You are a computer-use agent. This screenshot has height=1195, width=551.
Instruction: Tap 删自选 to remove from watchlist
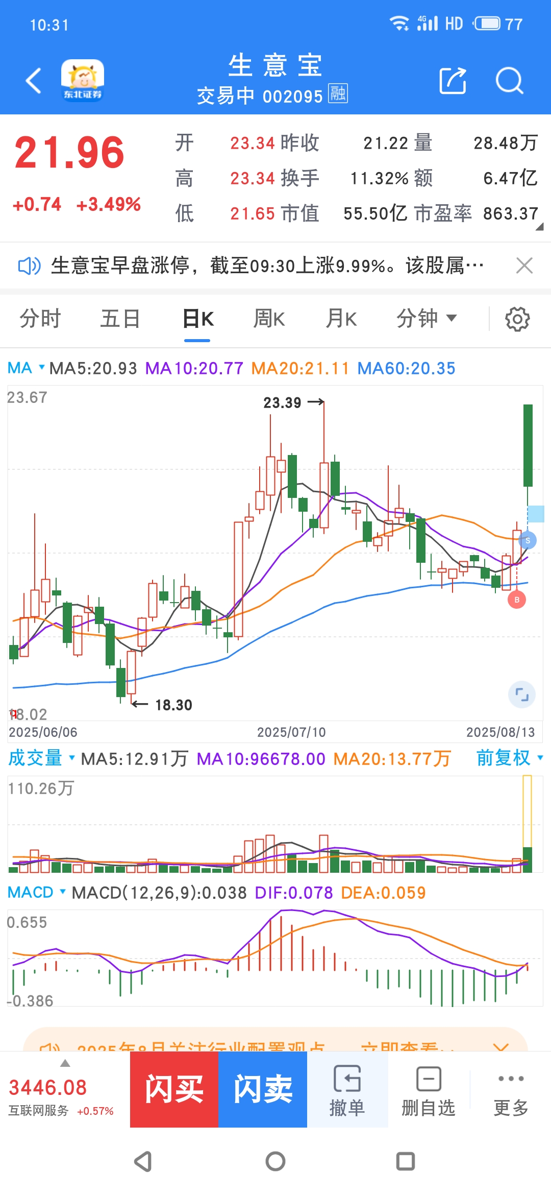tap(429, 1089)
